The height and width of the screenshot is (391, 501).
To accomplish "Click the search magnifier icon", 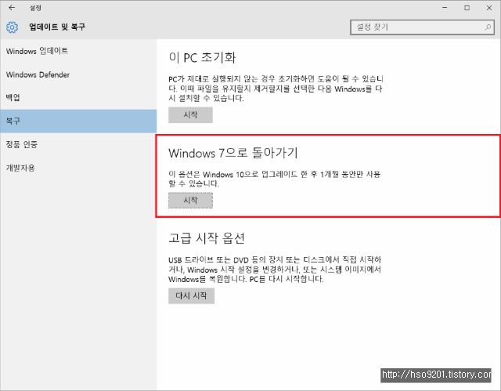I will click(x=488, y=27).
